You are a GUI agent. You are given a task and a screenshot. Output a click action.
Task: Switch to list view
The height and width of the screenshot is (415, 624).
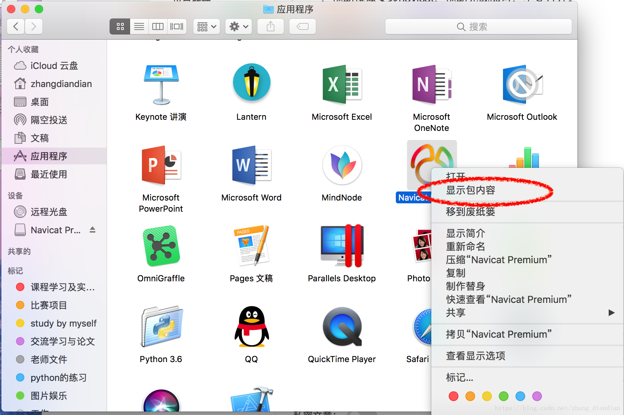pyautogui.click(x=139, y=26)
